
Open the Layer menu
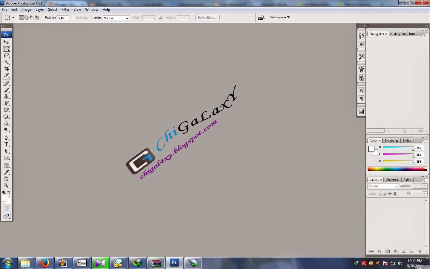tap(40, 10)
